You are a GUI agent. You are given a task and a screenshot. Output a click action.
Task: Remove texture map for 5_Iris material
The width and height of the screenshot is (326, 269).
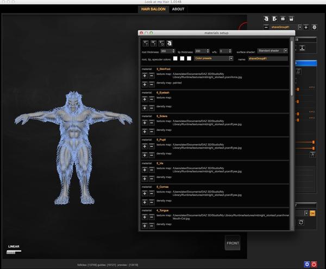pyautogui.click(x=152, y=170)
